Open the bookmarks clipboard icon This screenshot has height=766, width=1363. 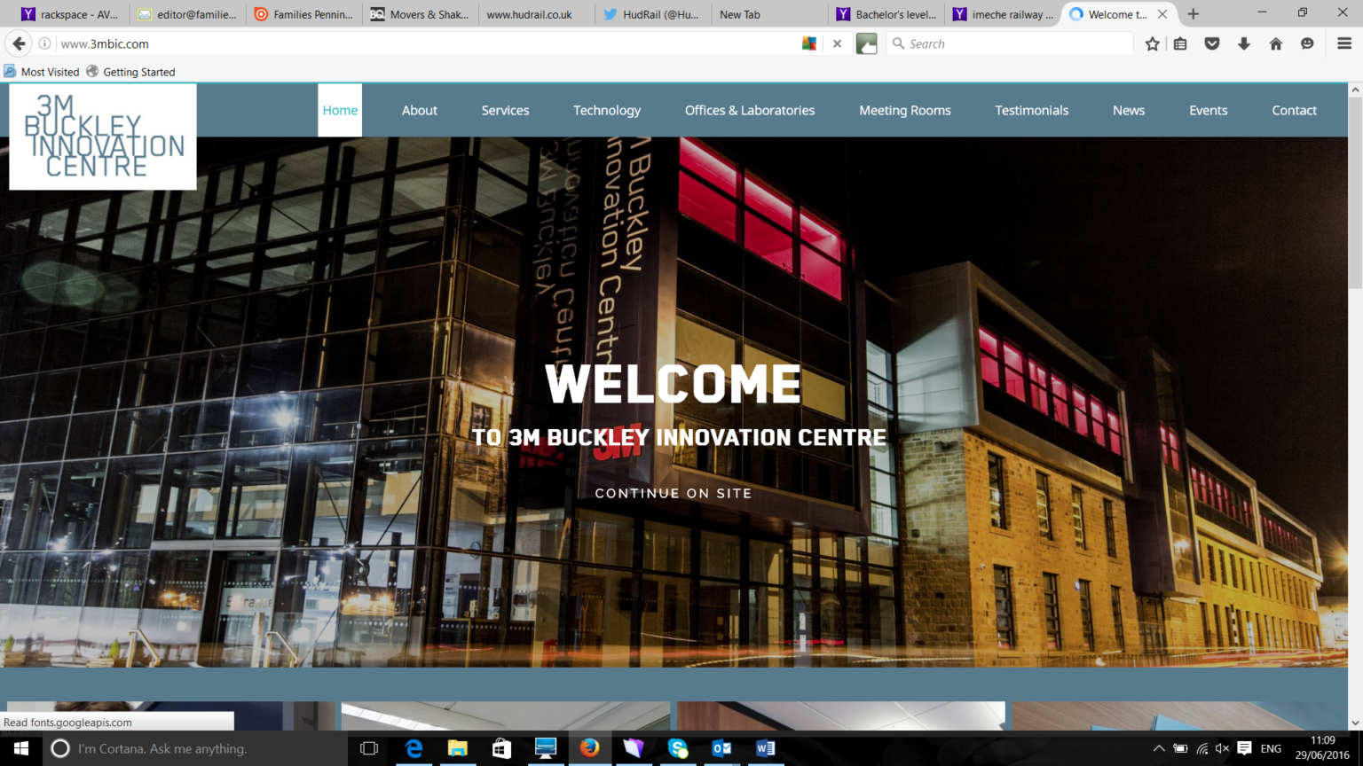(1180, 43)
